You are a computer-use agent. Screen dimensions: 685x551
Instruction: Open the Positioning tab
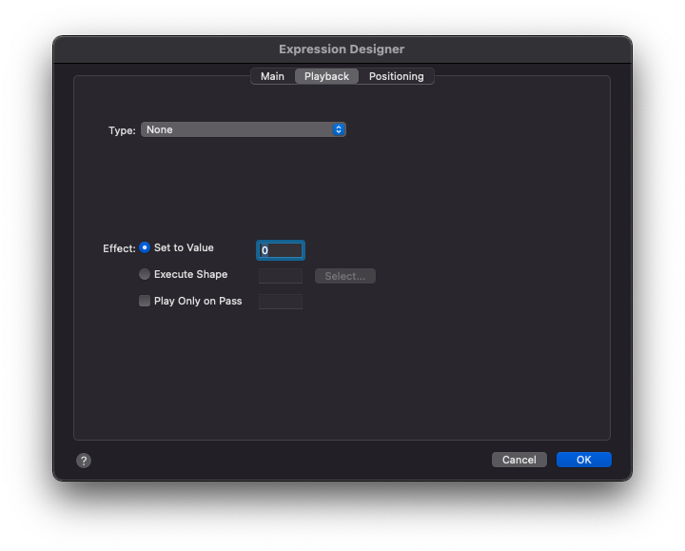[x=396, y=76]
